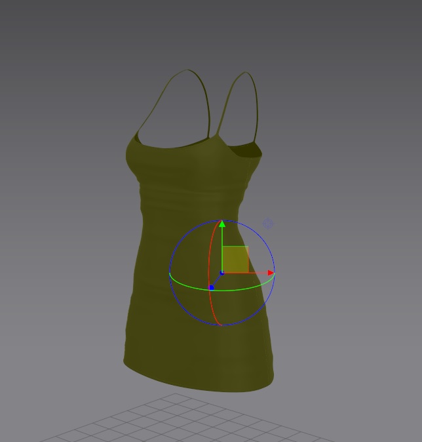The image size is (422, 442).
Task: Click the faint crosshair target icon beside gizmo
Action: pos(268,224)
